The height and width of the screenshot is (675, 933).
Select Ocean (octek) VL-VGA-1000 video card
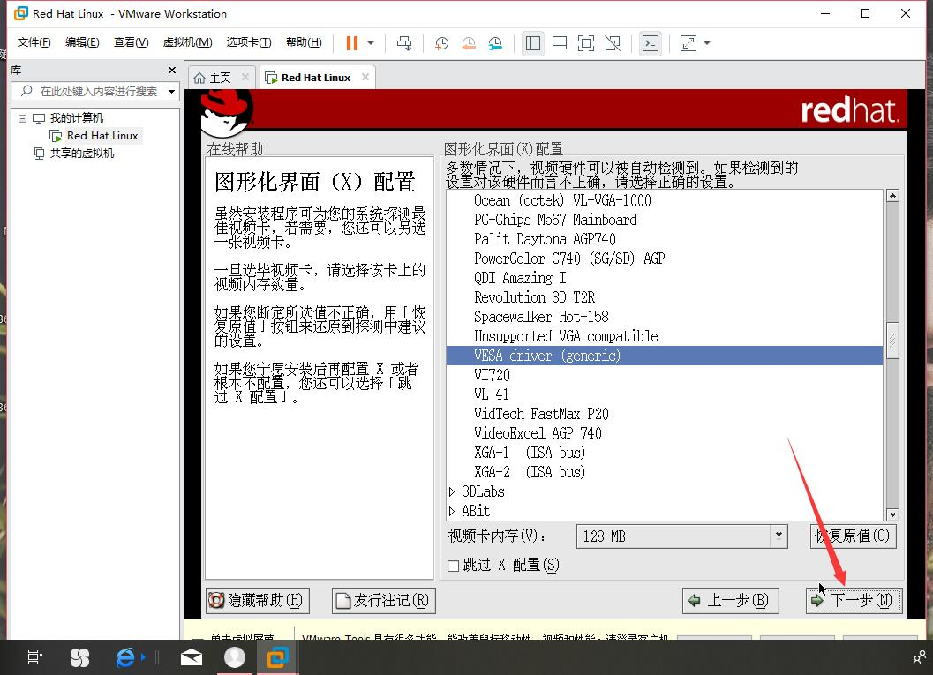[664, 200]
